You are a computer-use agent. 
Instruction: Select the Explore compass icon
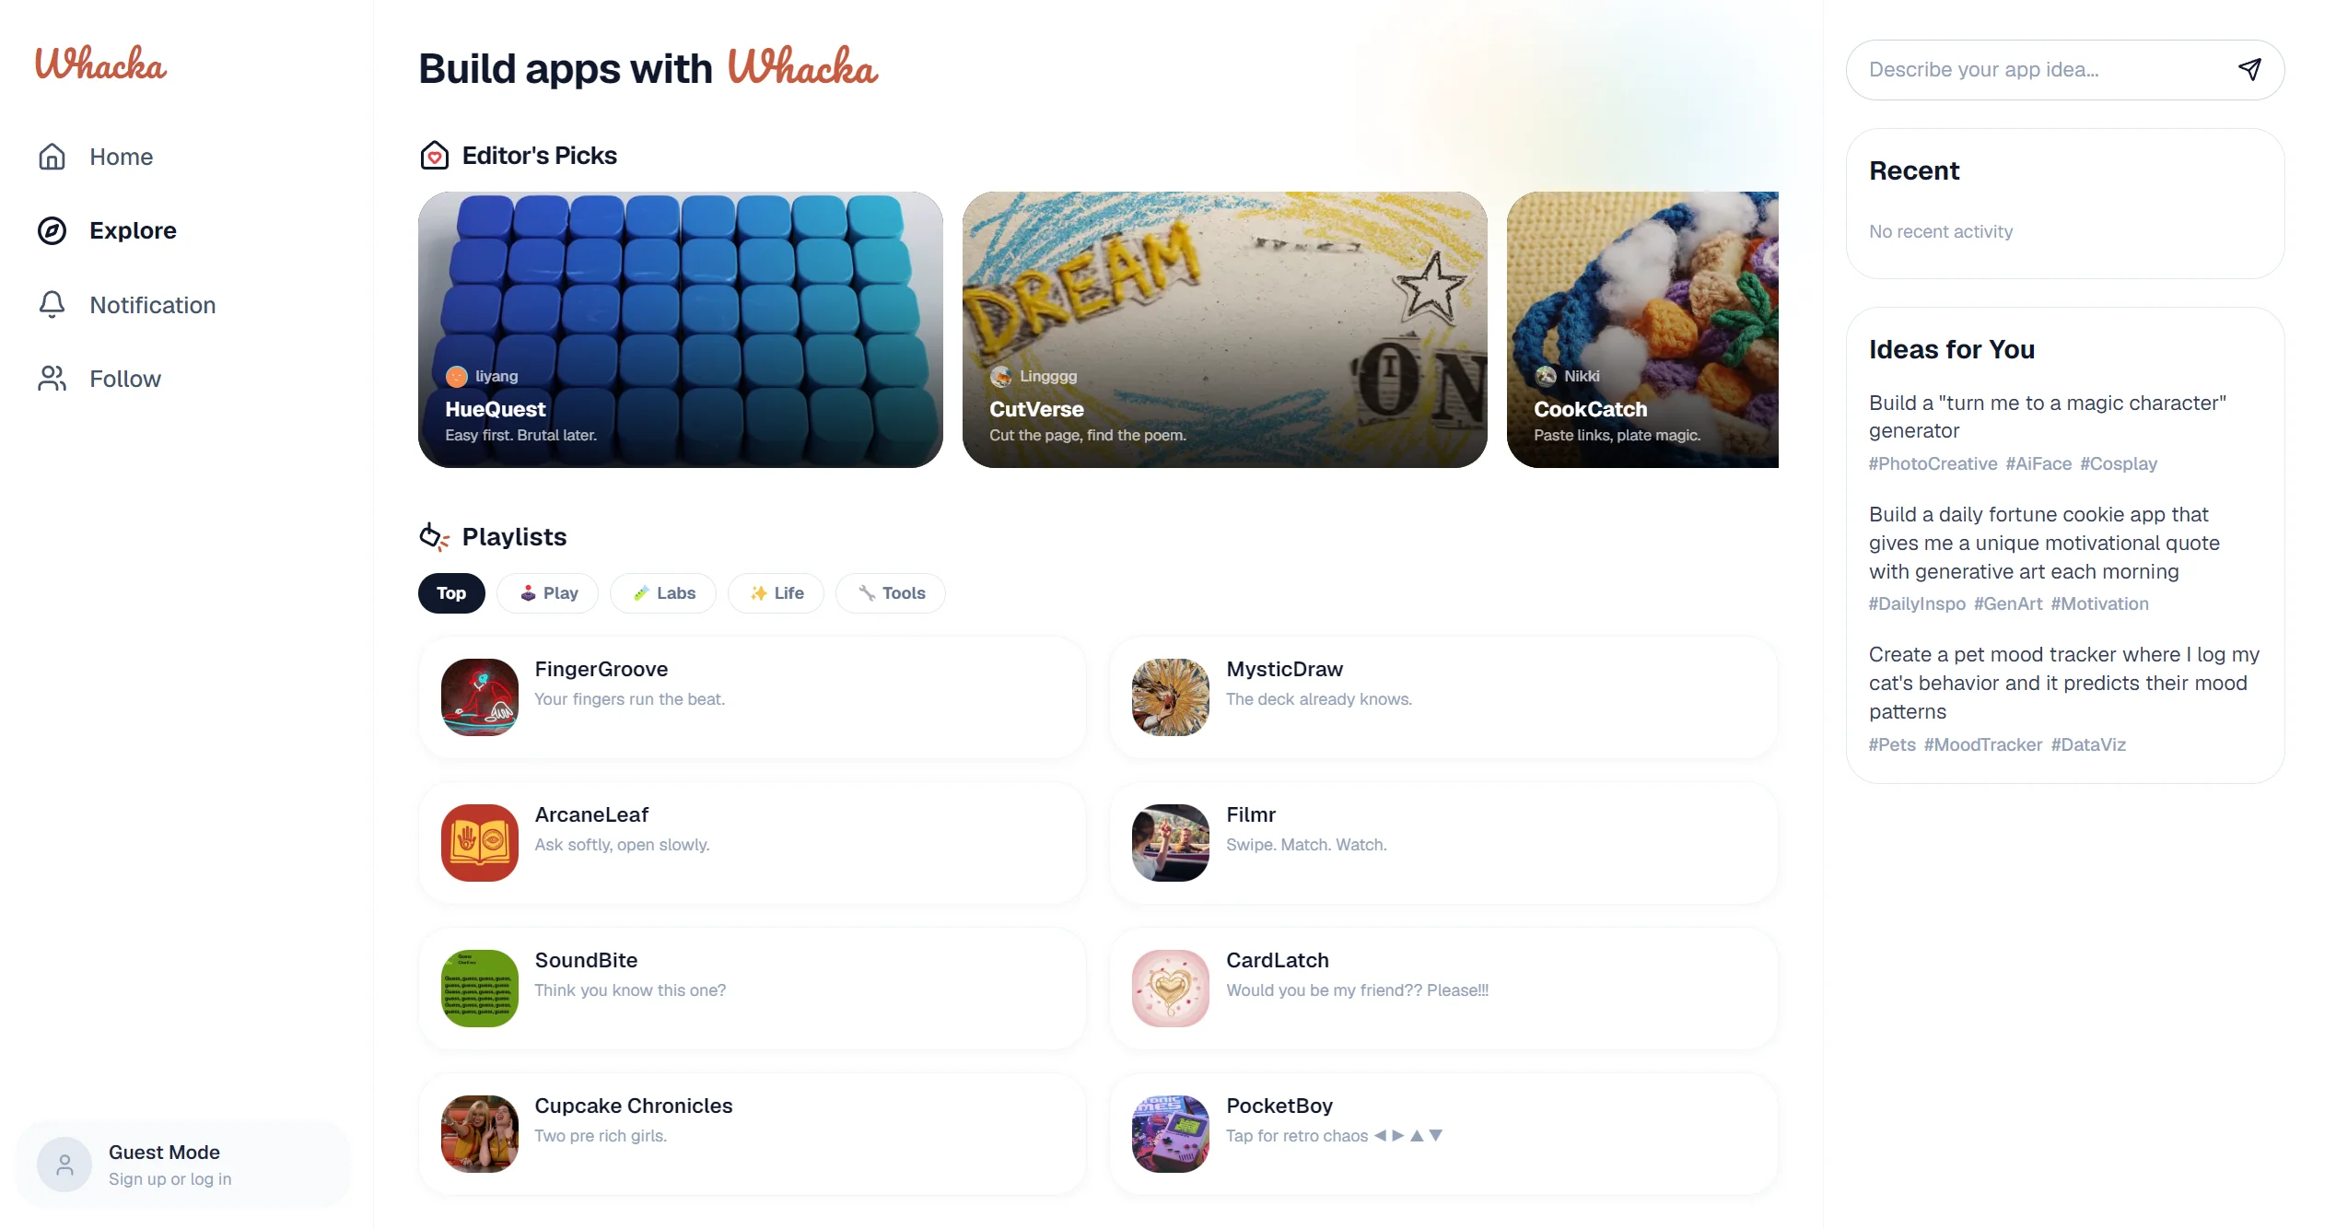tap(52, 230)
